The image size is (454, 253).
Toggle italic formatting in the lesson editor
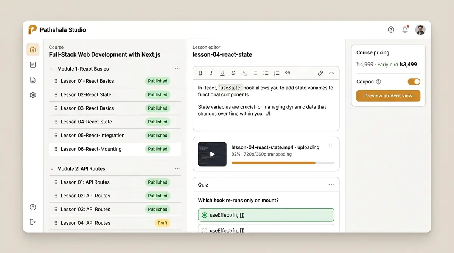pyautogui.click(x=211, y=73)
